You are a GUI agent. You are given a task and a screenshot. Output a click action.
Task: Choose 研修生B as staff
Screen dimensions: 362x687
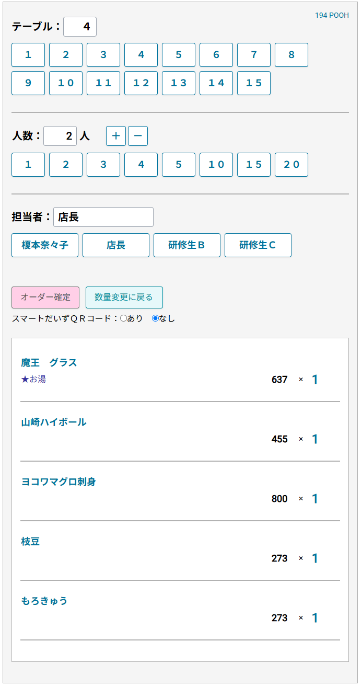point(187,245)
